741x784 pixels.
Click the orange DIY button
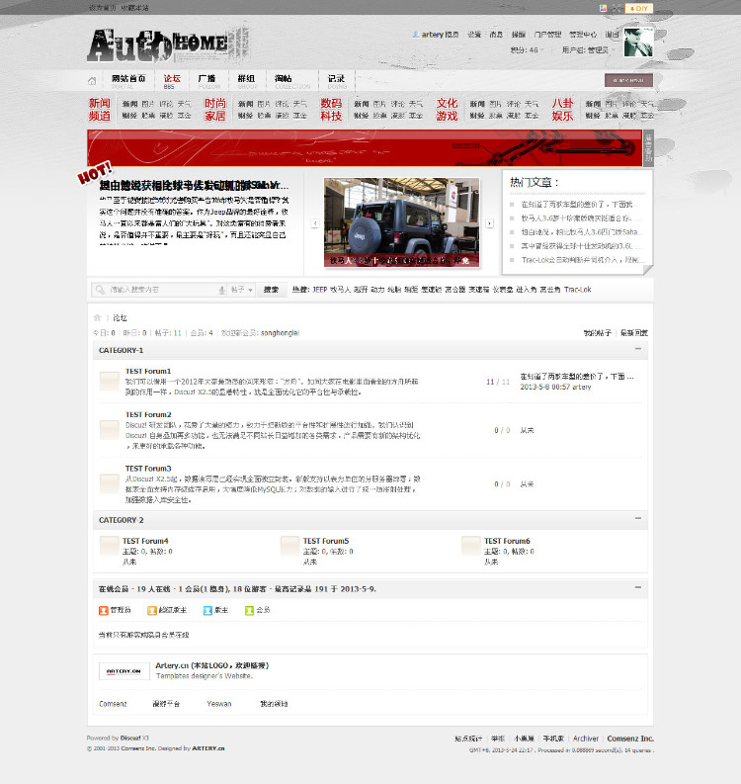[x=638, y=8]
